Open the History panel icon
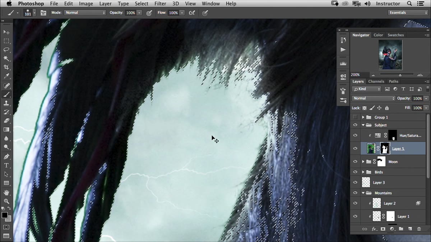The image size is (431, 242). pyautogui.click(x=343, y=40)
